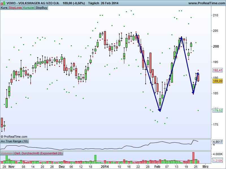Open the Av True Range (10) label

[14, 141]
